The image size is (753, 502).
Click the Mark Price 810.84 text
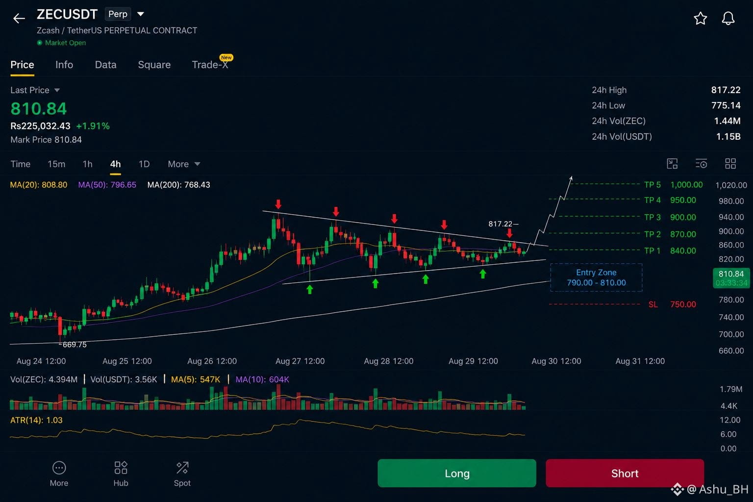[x=46, y=140]
